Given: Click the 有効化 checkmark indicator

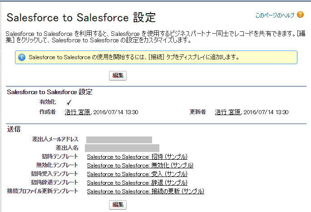Looking at the screenshot, I should tap(69, 102).
